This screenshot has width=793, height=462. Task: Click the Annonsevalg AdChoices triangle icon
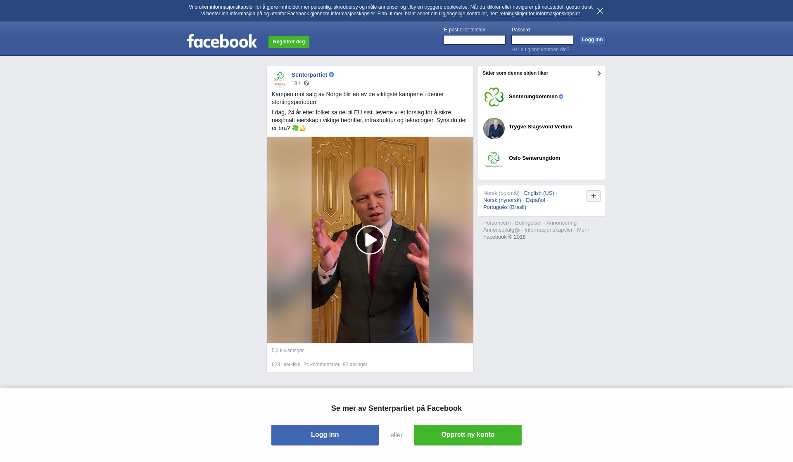point(518,230)
